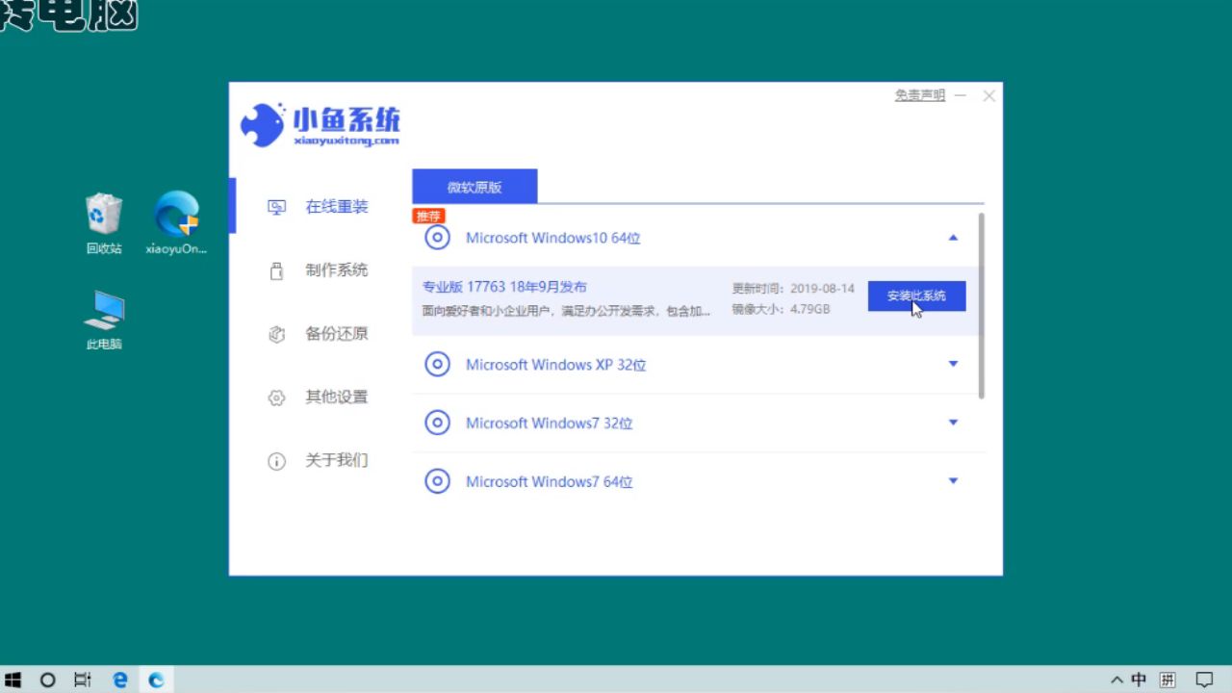Select 关于我们 in the sidebar
Image resolution: width=1232 pixels, height=693 pixels.
click(337, 461)
